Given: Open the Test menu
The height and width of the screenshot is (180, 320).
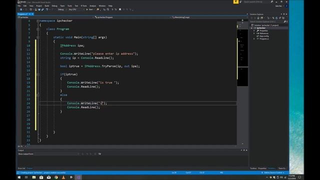Looking at the screenshot, I should click(x=76, y=6).
